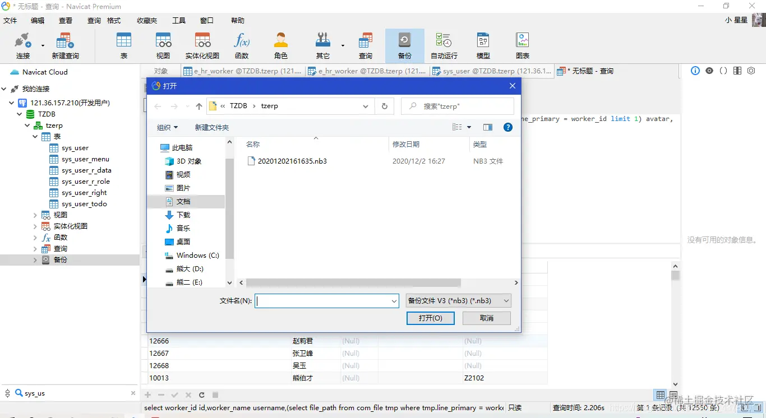
Task: Select the sys_user_menu table in tree
Action: (x=85, y=159)
